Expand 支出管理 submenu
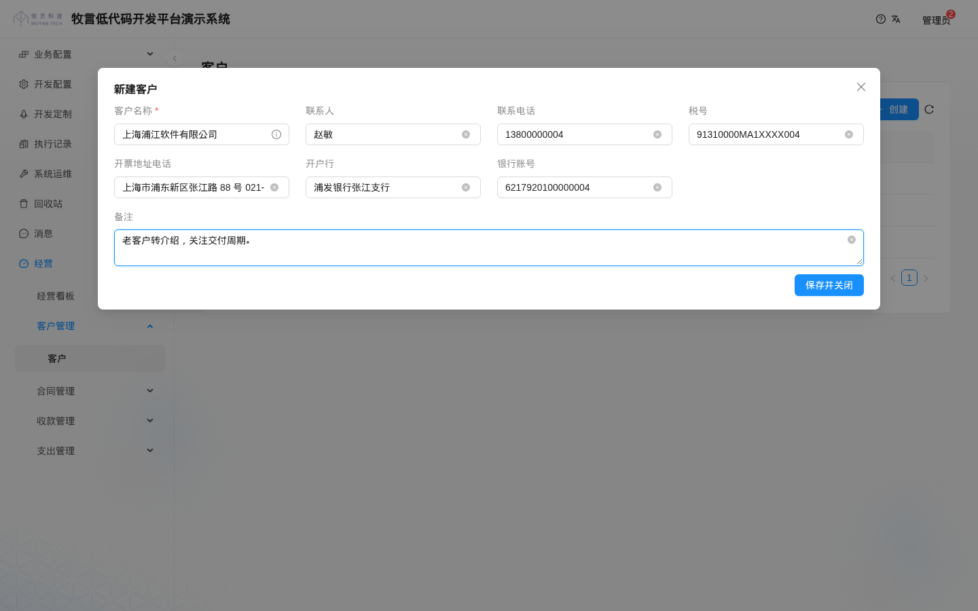978x611 pixels. (90, 451)
